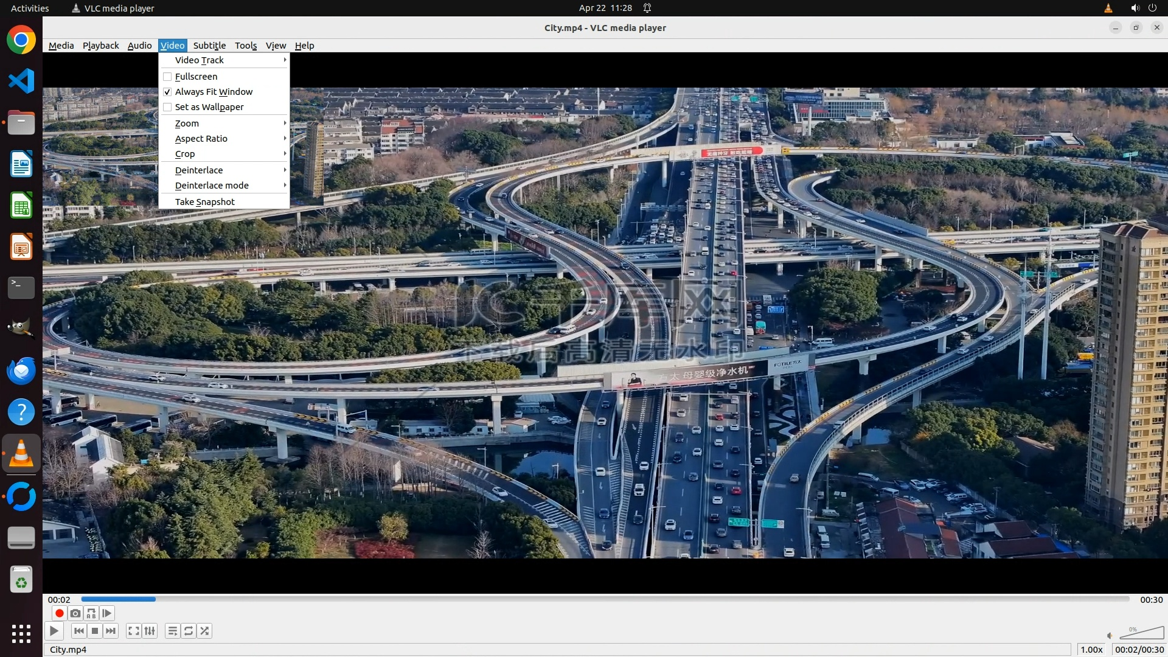Open the Subtitle menu

tap(209, 46)
